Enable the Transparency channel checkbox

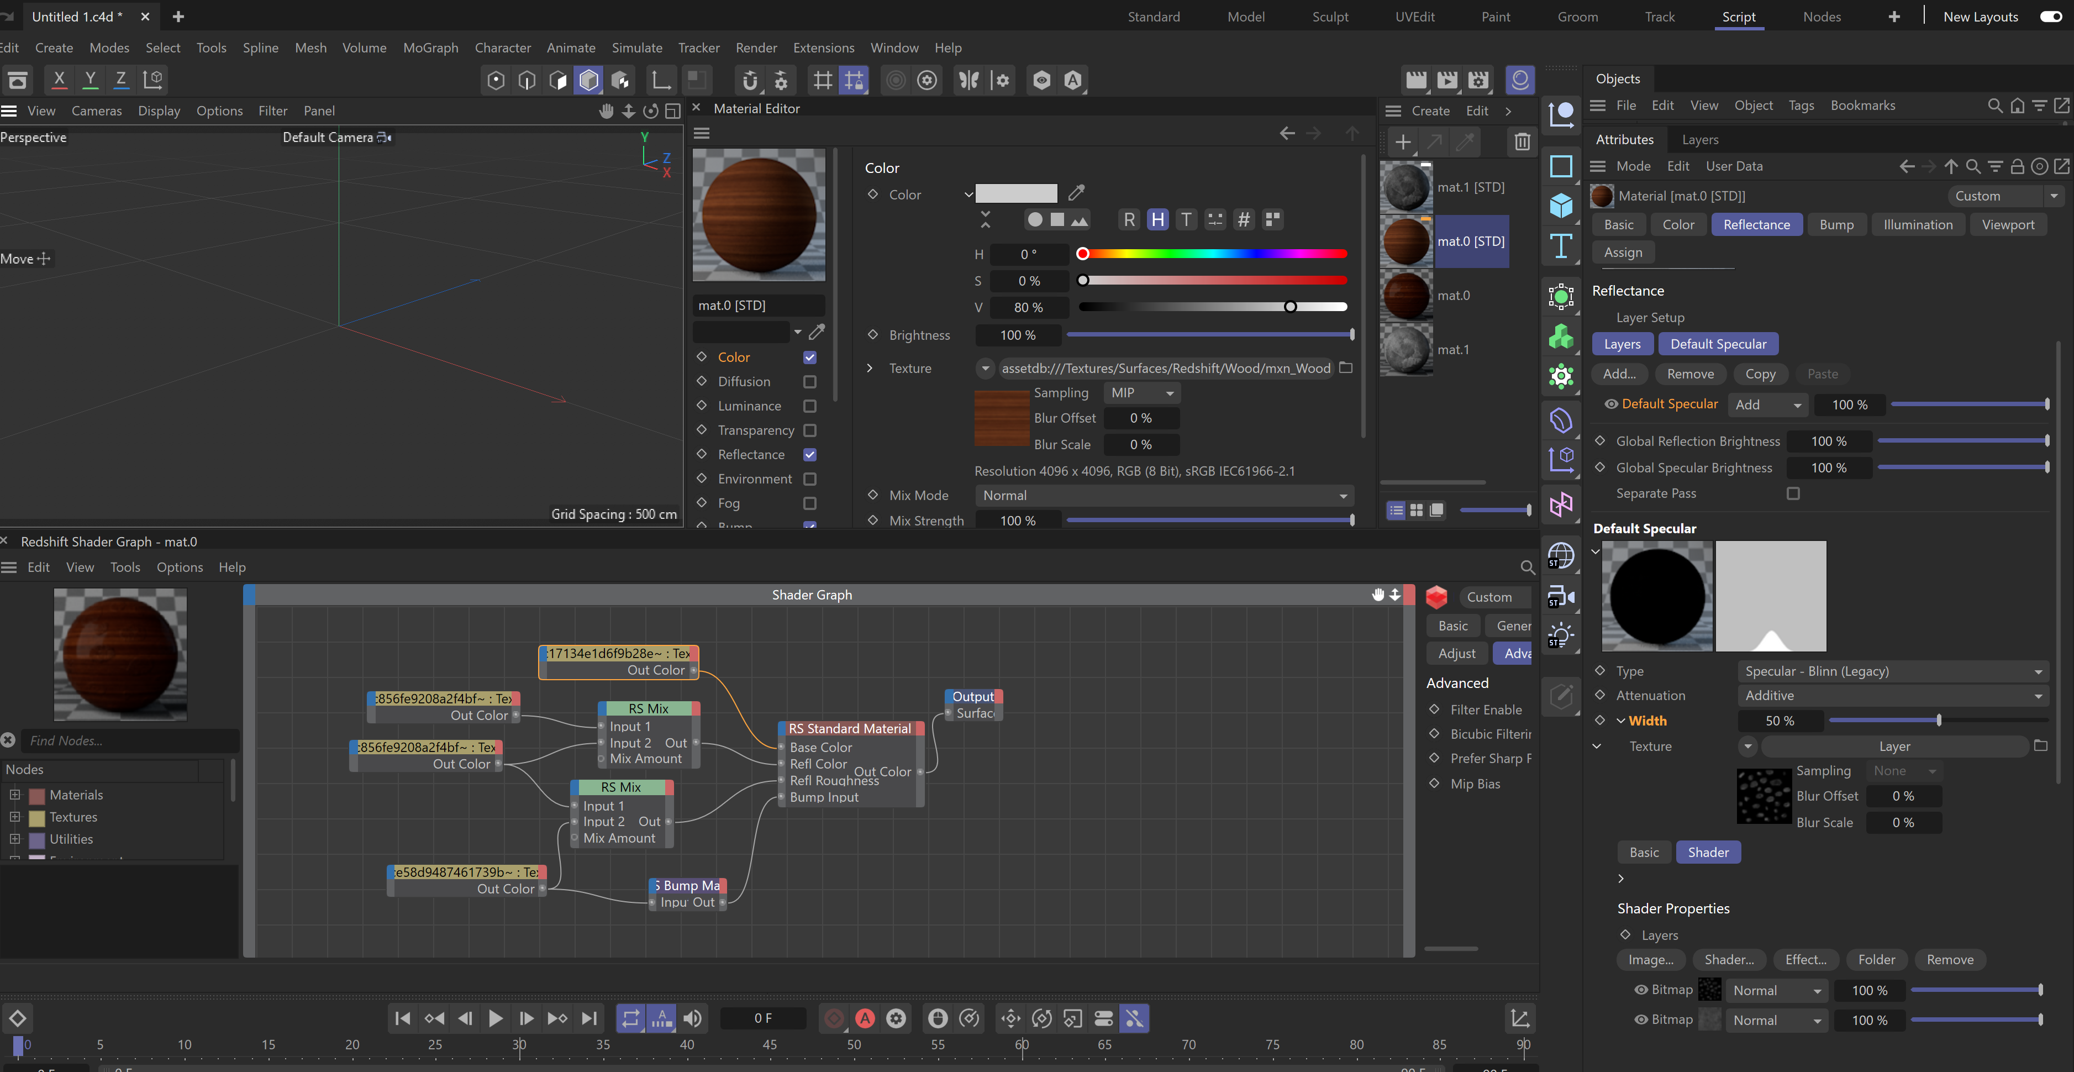[x=810, y=430]
